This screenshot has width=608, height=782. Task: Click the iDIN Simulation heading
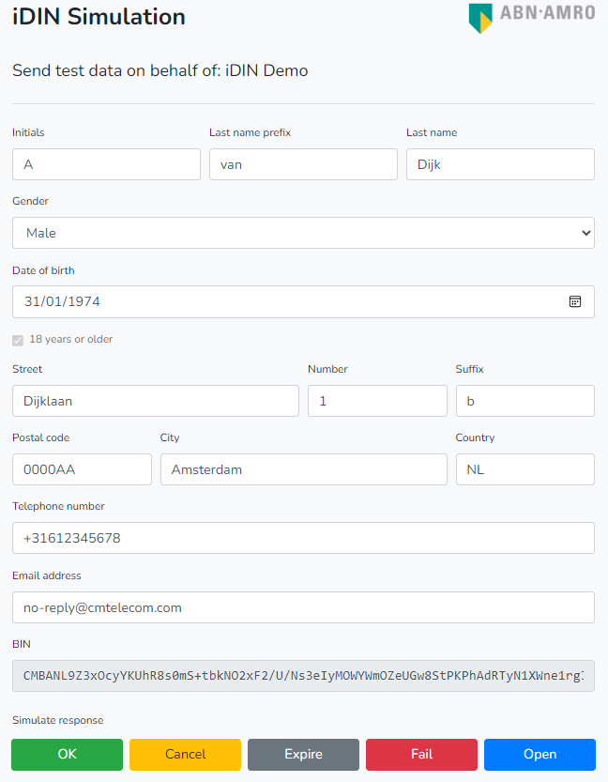point(99,17)
